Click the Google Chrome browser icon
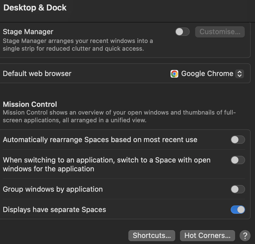The height and width of the screenshot is (244, 255). coord(174,74)
